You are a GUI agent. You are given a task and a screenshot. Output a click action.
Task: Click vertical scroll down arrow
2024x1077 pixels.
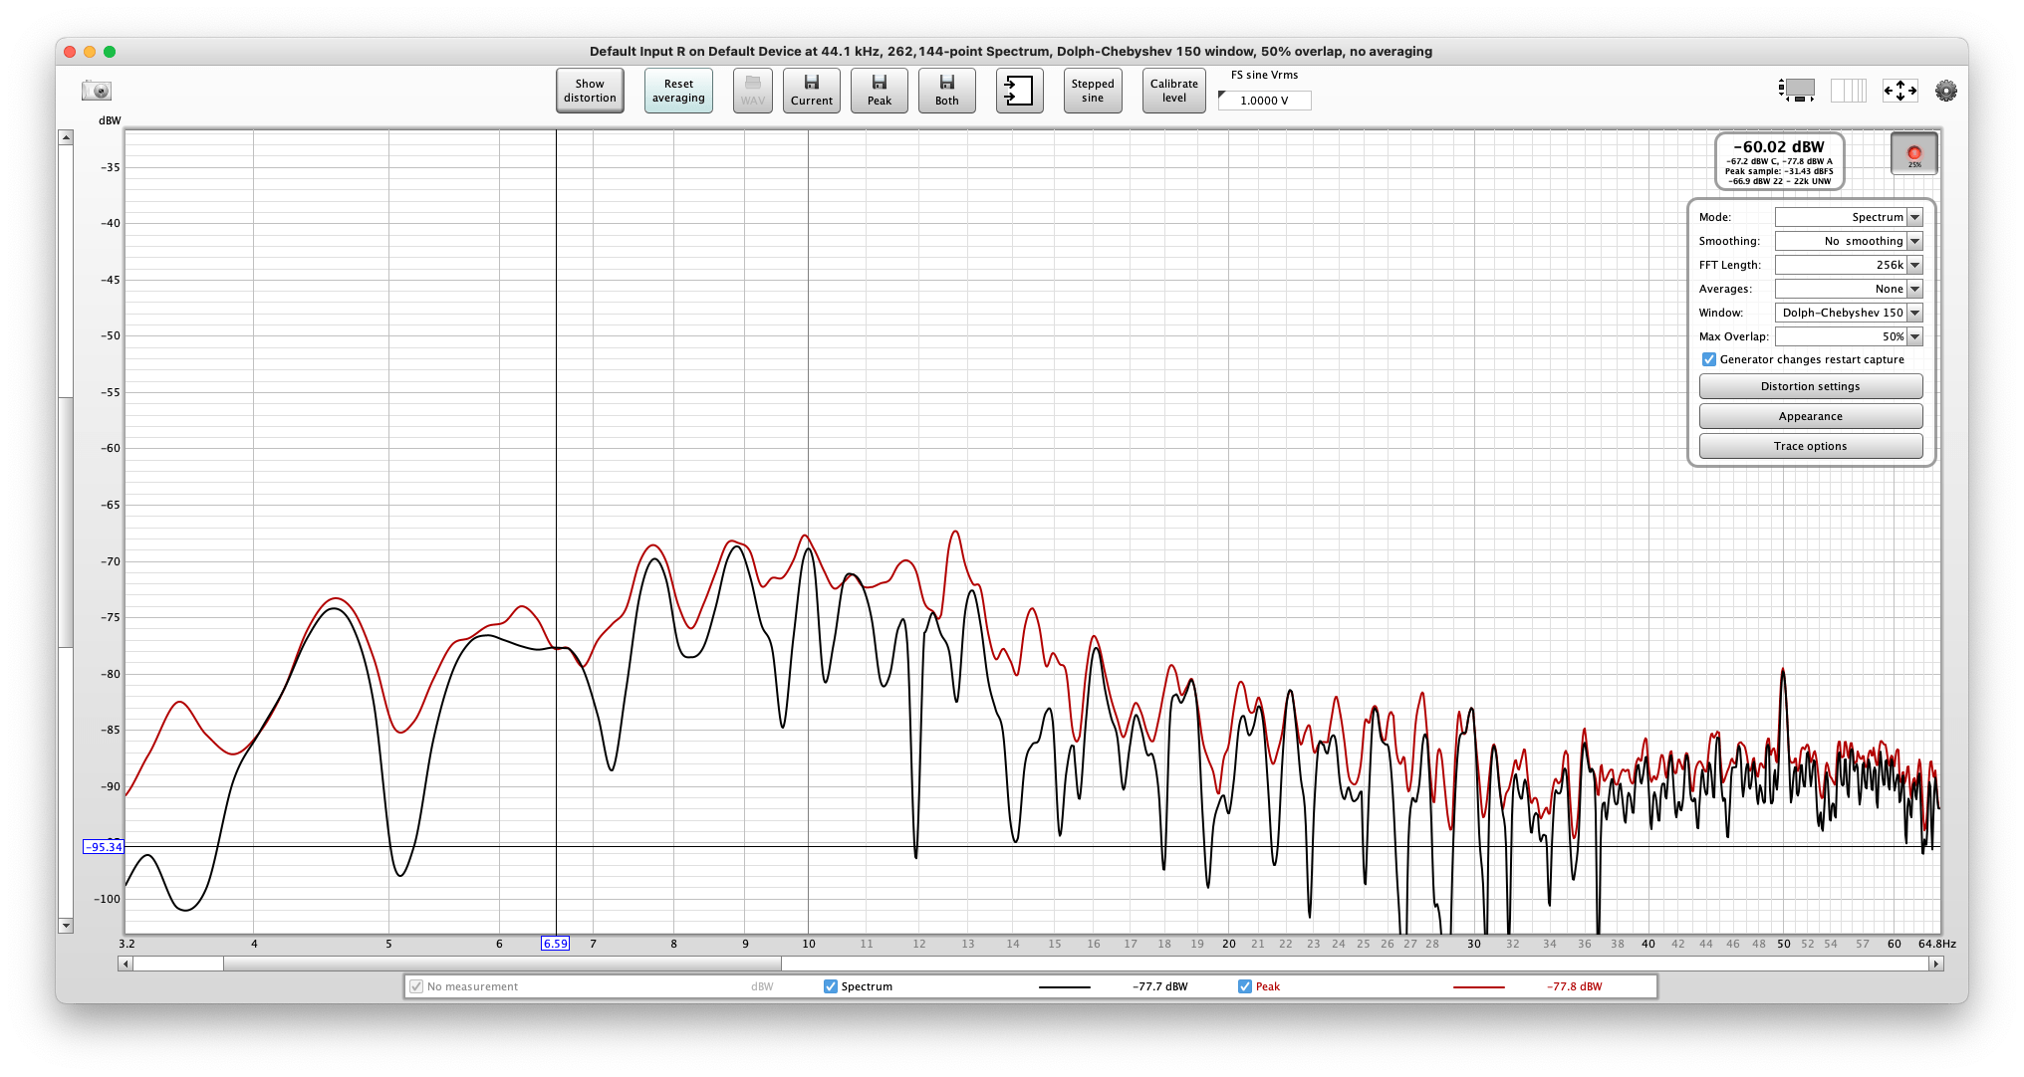66,926
